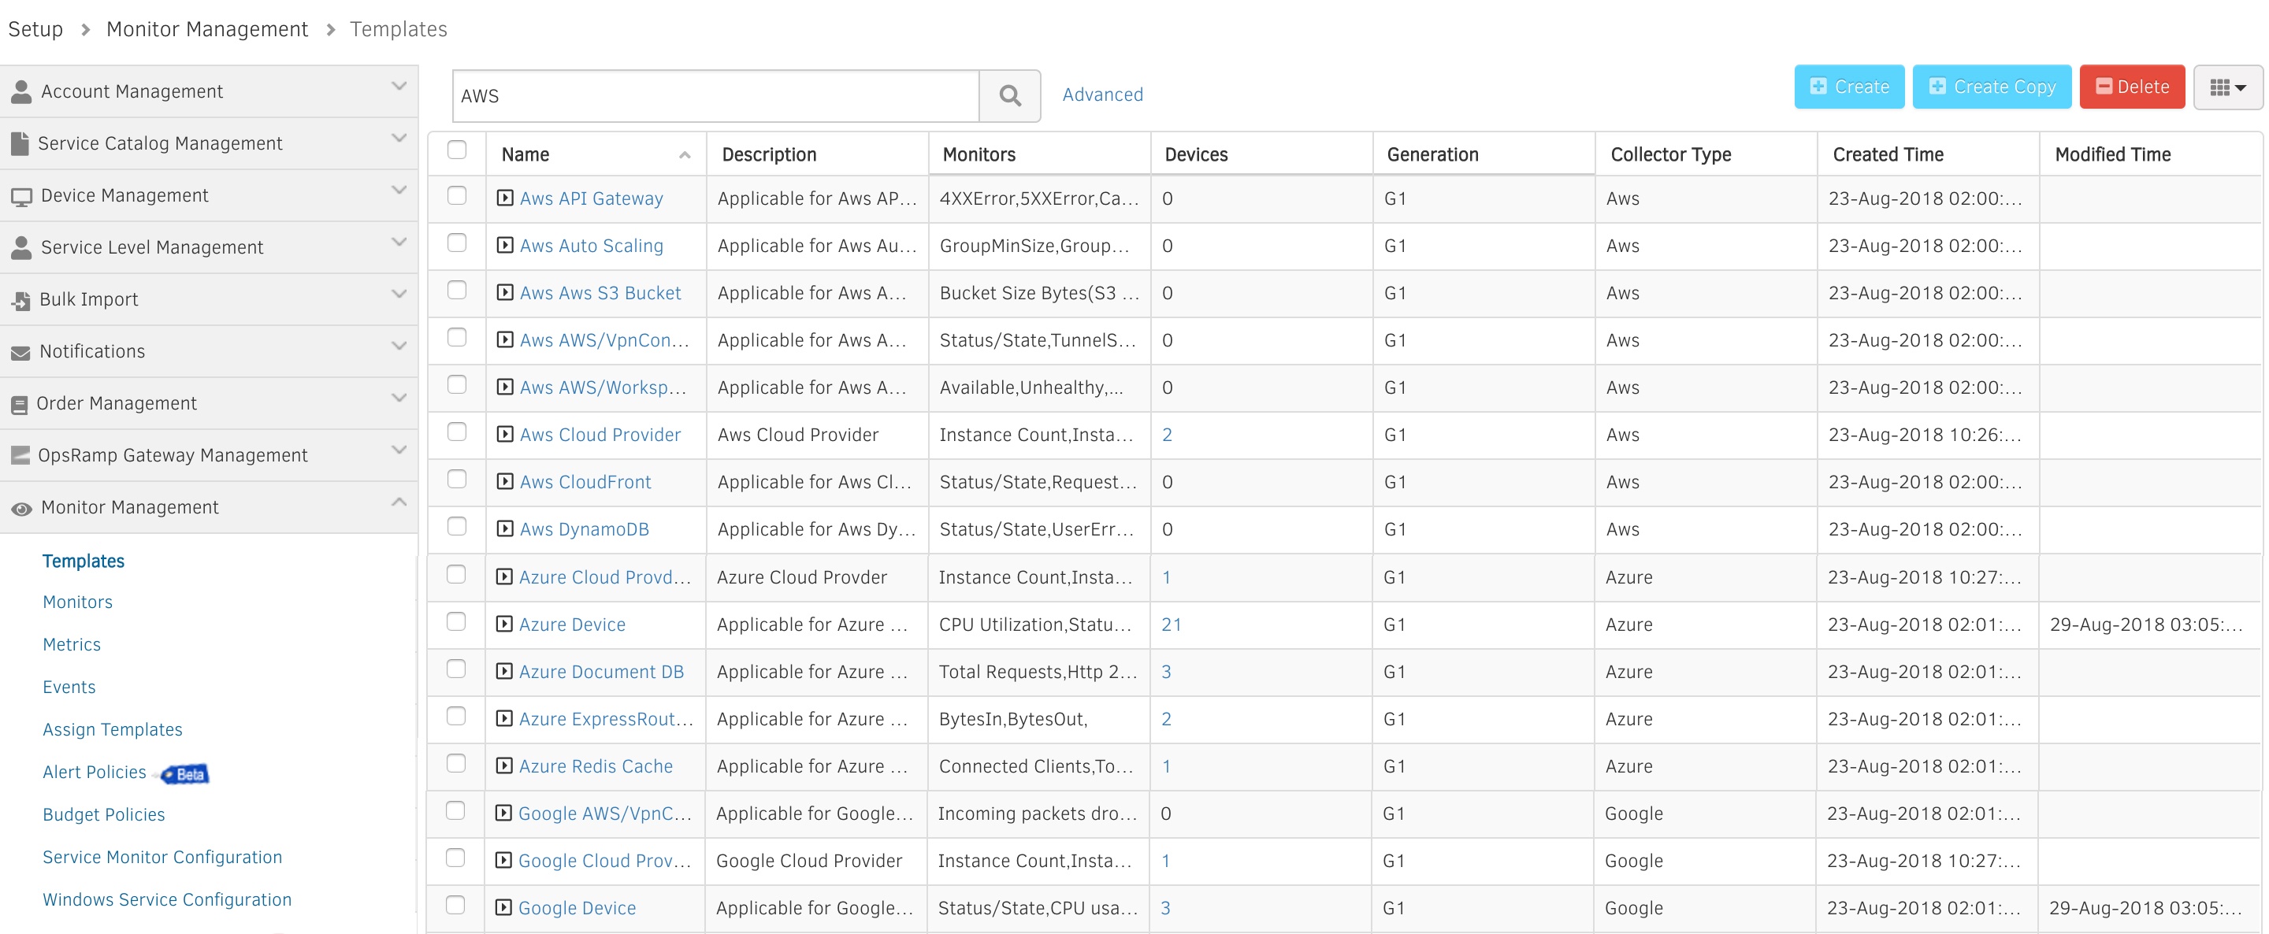Check the Azure Redis Cache row checkbox
Viewport: 2269px width, 934px height.
[456, 764]
